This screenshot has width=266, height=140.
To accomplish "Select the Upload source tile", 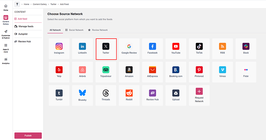I will [x=176, y=95].
